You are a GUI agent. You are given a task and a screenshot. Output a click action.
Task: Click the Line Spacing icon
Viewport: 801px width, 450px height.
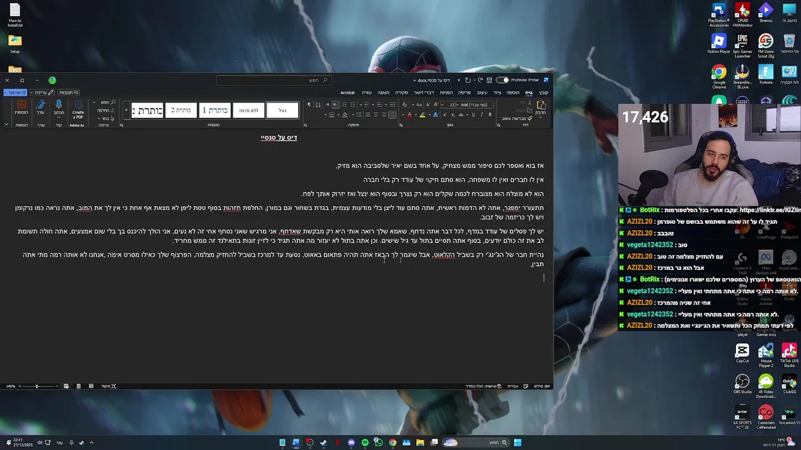(359, 114)
